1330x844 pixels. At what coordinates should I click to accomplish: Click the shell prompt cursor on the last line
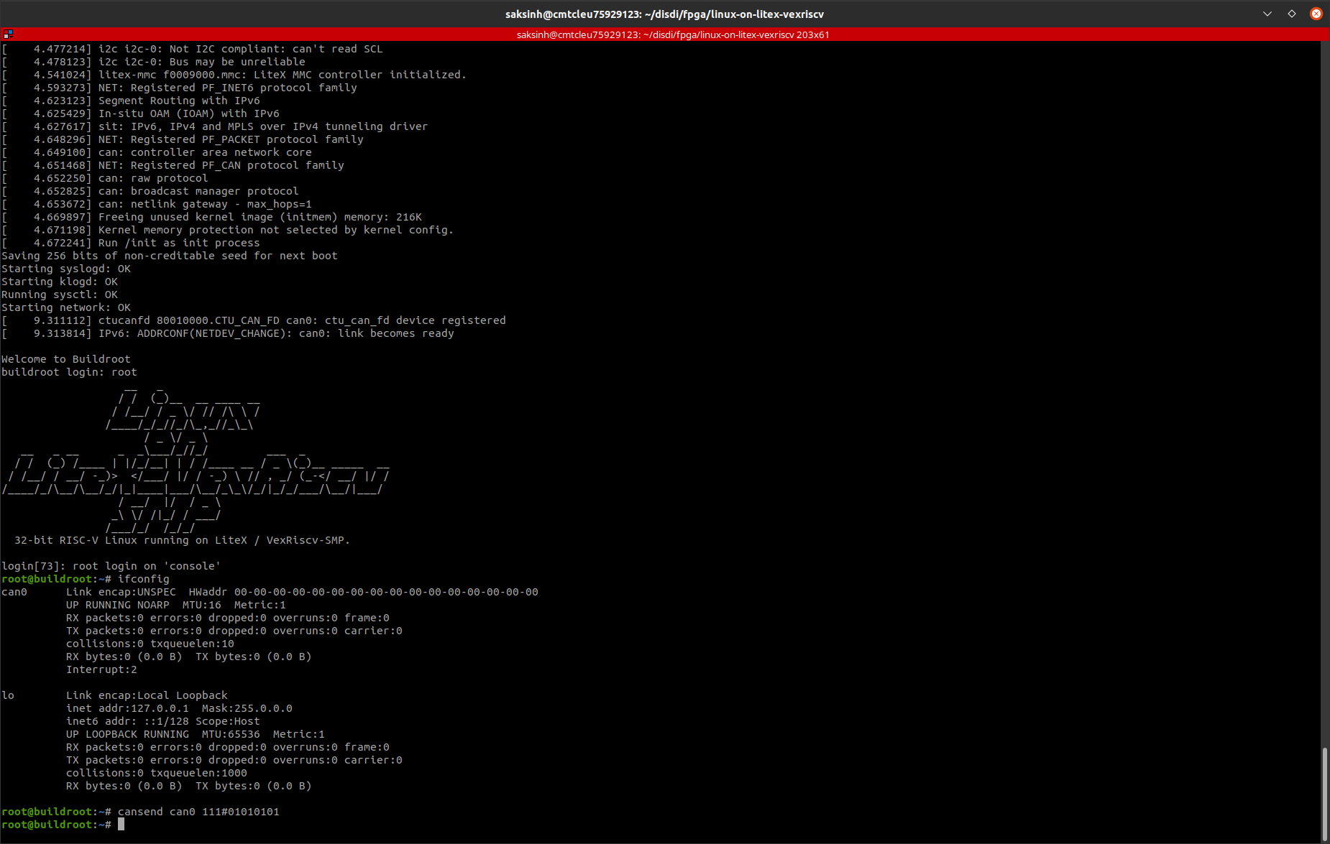(121, 825)
